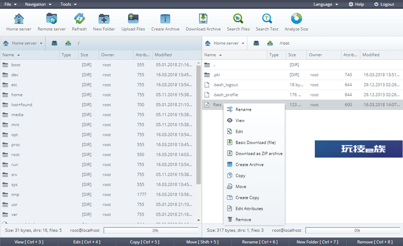The image size is (403, 246).
Task: Expand the Language dropdown
Action: pos(325,4)
